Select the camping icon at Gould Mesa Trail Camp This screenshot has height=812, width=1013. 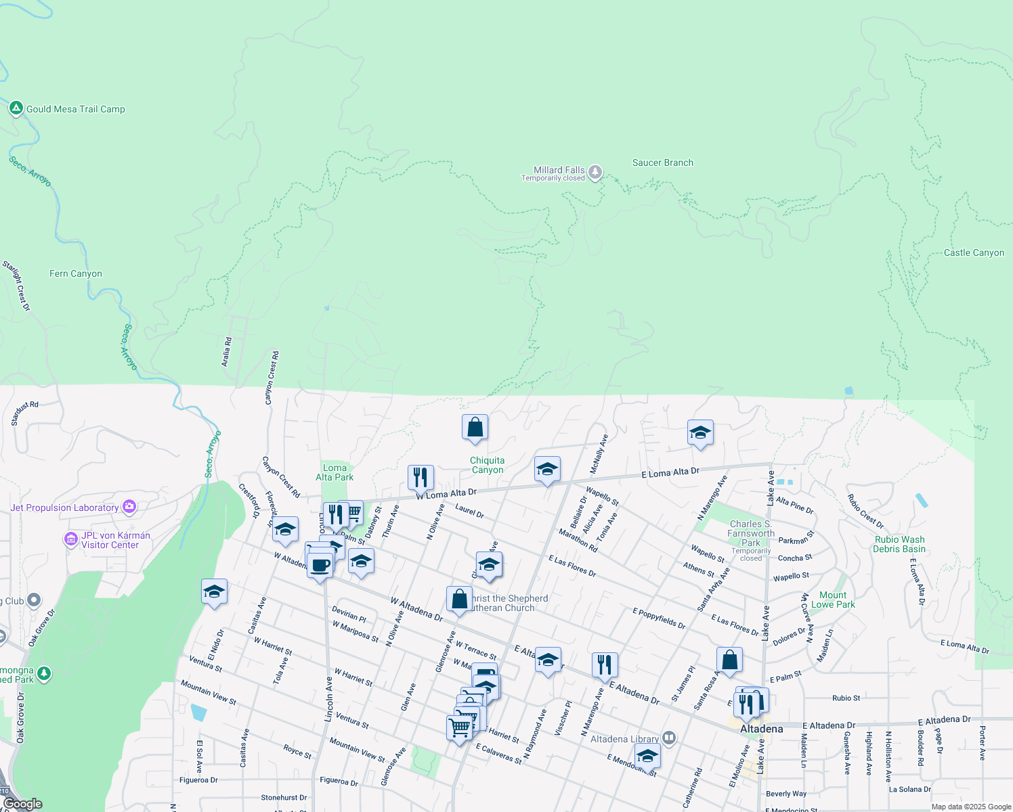coord(16,108)
